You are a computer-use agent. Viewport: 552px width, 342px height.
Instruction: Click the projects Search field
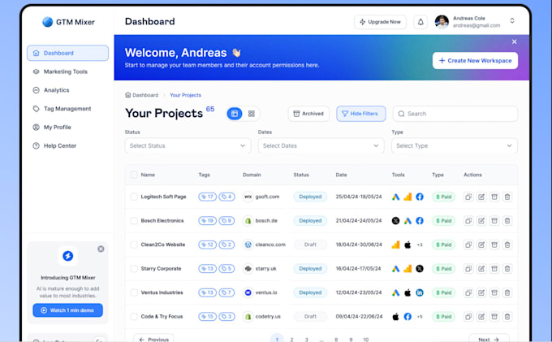455,114
